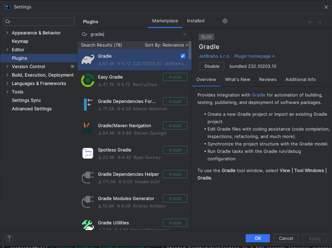
Task: Click the Gradle Dependencies Formatter plugin icon
Action: [x=88, y=105]
